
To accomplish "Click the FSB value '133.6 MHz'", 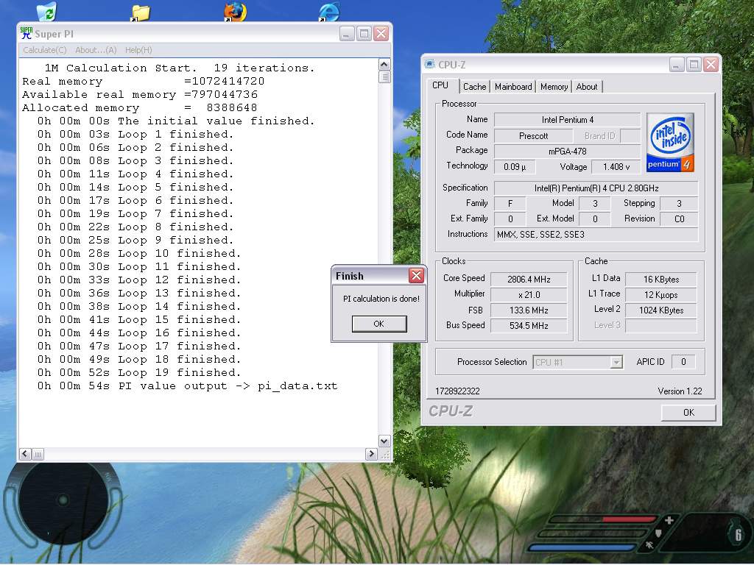I will [x=529, y=310].
